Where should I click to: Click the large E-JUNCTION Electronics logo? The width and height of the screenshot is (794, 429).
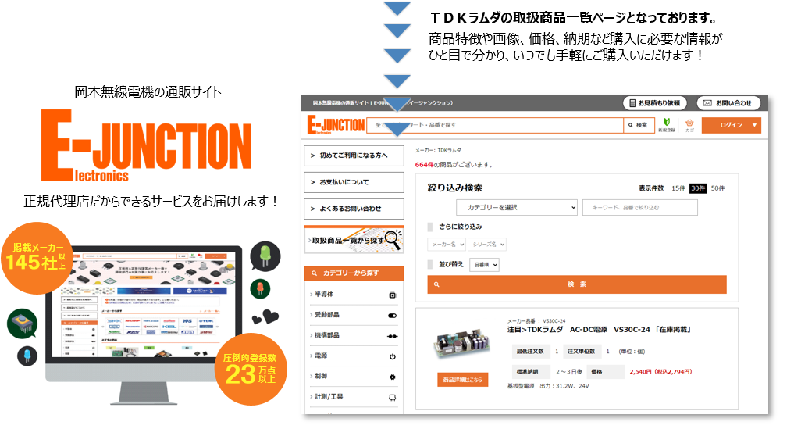coord(146,145)
